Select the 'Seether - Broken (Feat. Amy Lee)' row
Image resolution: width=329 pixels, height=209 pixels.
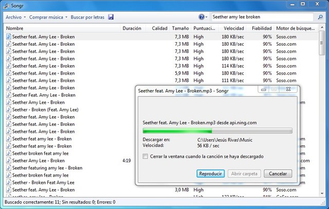click(x=70, y=109)
